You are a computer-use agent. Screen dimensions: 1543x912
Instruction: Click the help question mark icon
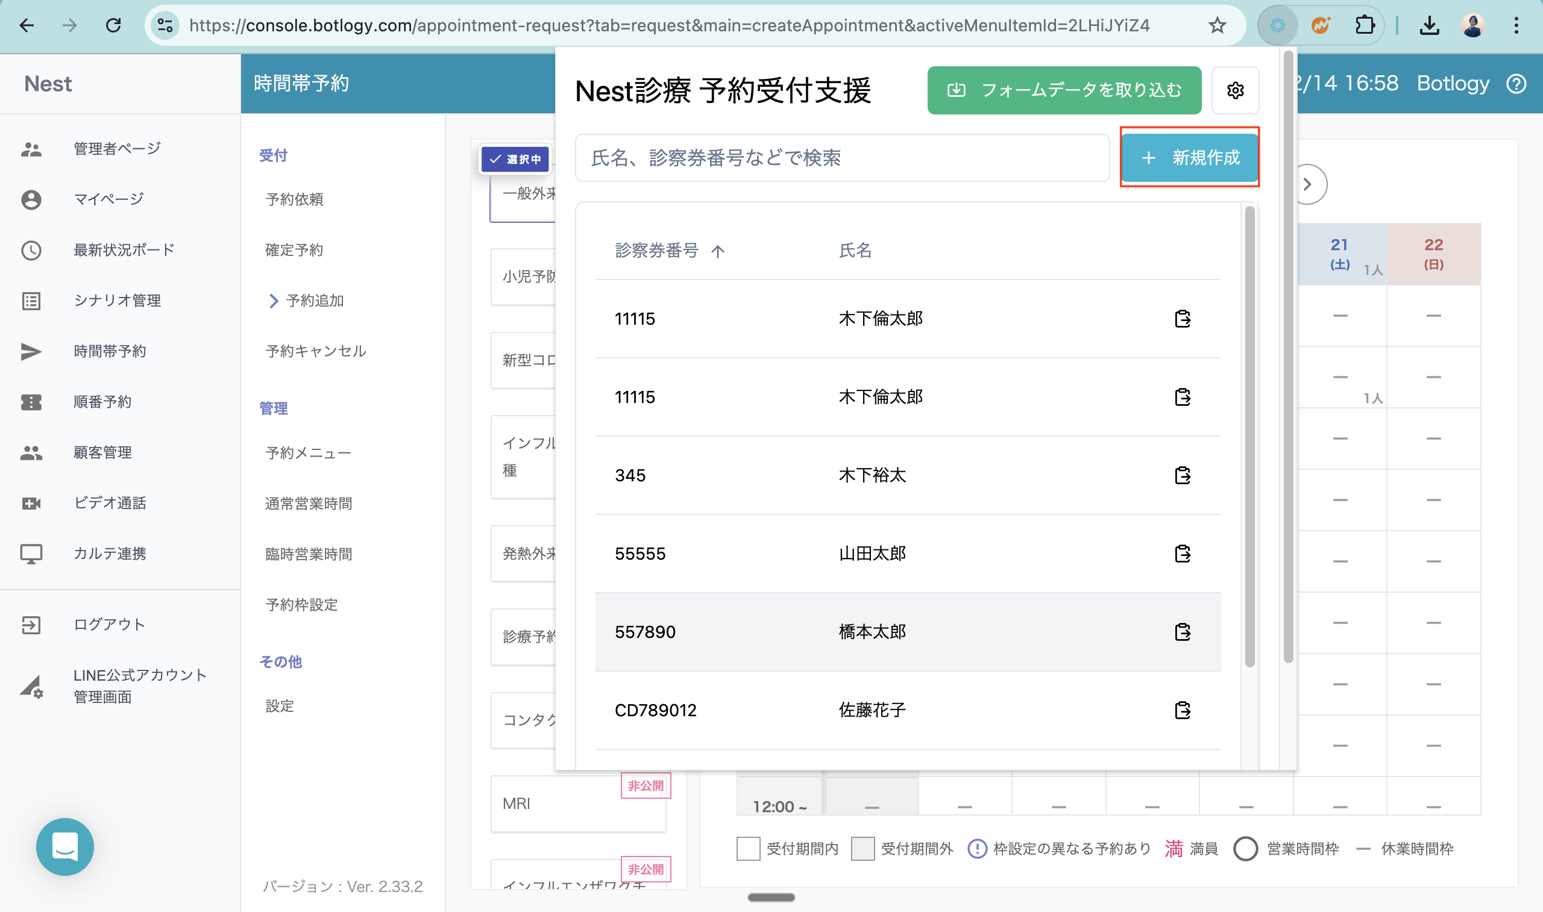click(1516, 84)
